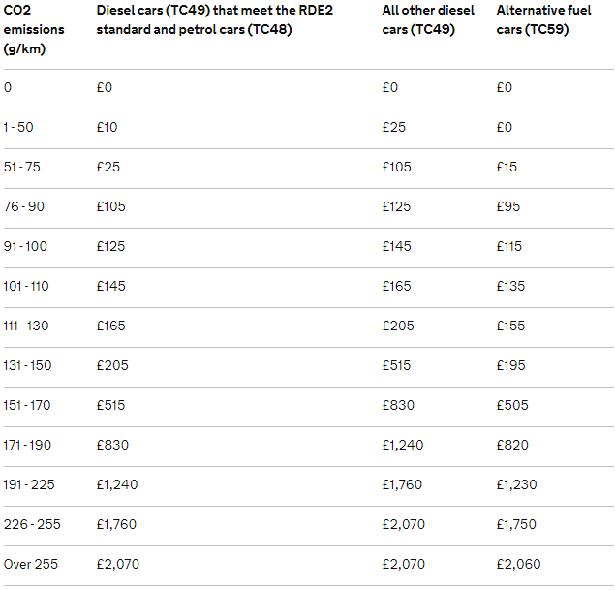Select the RDE2 diesel and petrol cars header
The image size is (615, 590).
pos(215,19)
